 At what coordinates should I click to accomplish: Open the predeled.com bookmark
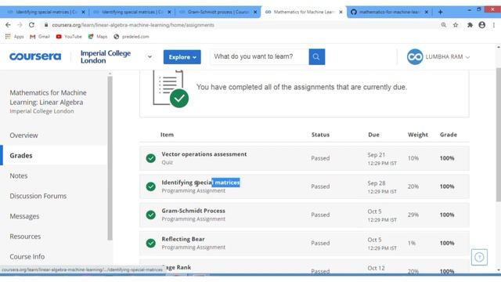pos(132,37)
